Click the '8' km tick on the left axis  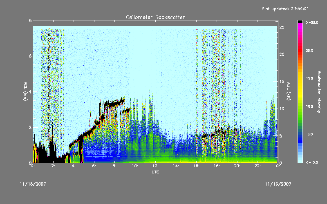click(x=30, y=20)
